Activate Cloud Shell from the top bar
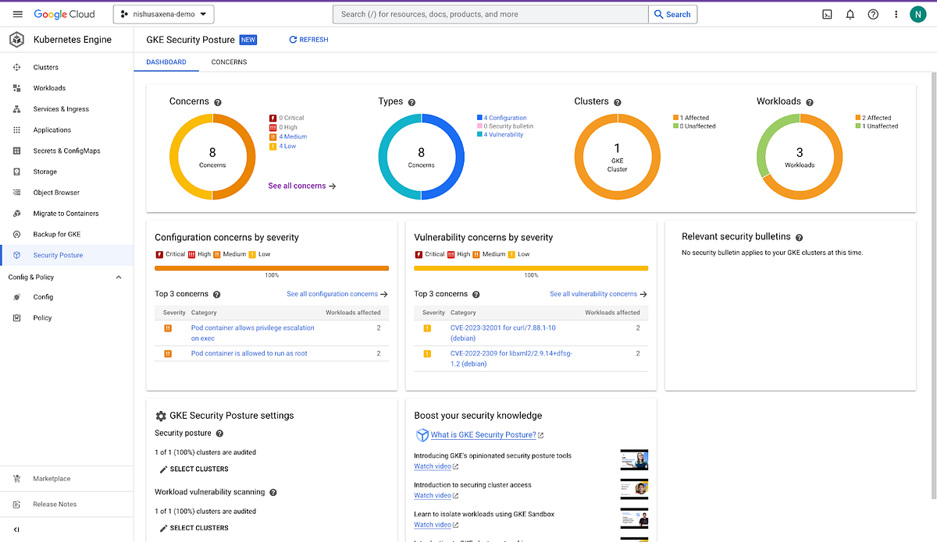This screenshot has height=542, width=937. pos(827,13)
